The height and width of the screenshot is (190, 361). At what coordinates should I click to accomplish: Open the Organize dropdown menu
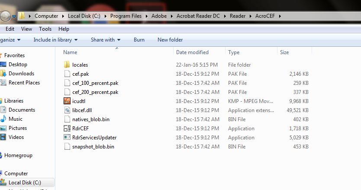pos(10,40)
